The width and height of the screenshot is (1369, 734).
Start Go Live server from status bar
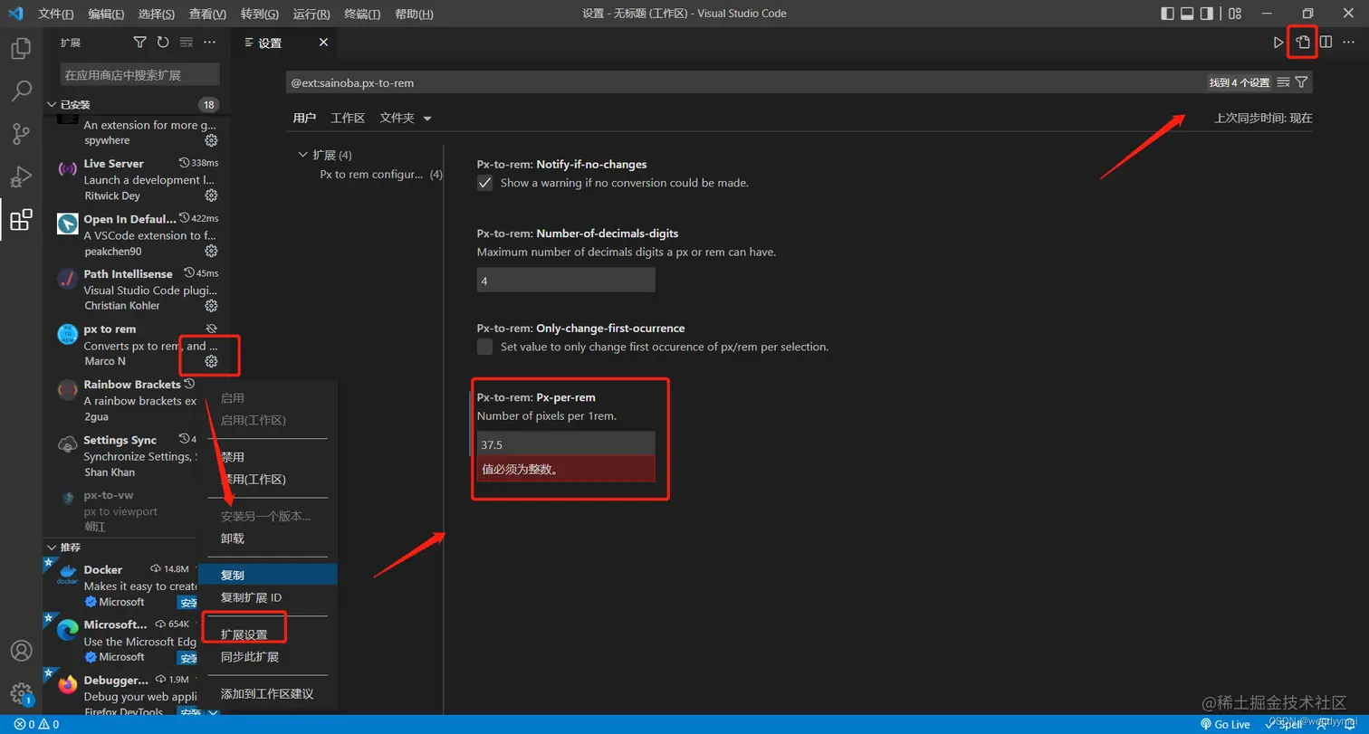[x=1225, y=725]
